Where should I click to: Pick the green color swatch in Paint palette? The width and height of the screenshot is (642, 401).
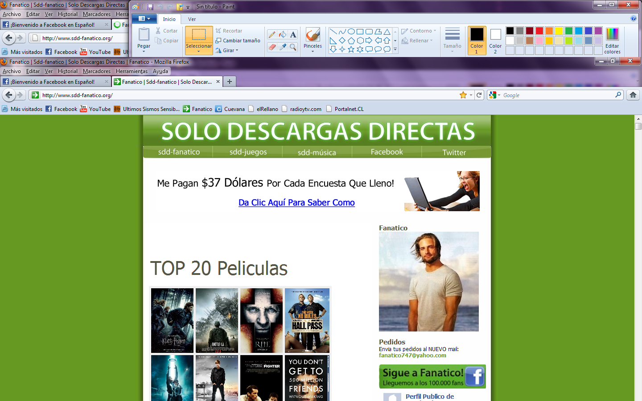[569, 31]
